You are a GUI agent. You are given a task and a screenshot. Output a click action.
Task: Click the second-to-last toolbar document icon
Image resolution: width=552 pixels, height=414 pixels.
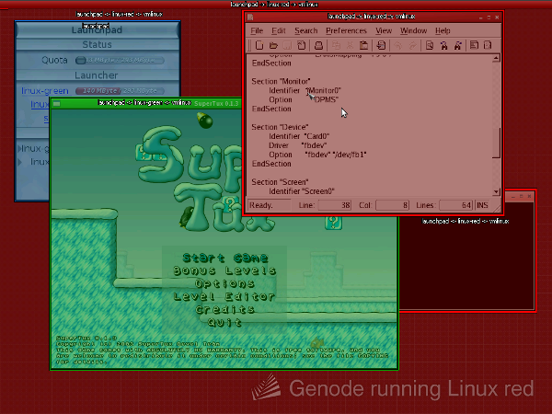[474, 45]
